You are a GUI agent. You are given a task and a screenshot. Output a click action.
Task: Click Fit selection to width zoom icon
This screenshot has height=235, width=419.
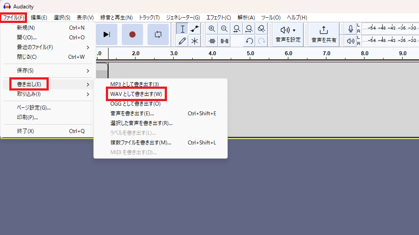(237, 29)
